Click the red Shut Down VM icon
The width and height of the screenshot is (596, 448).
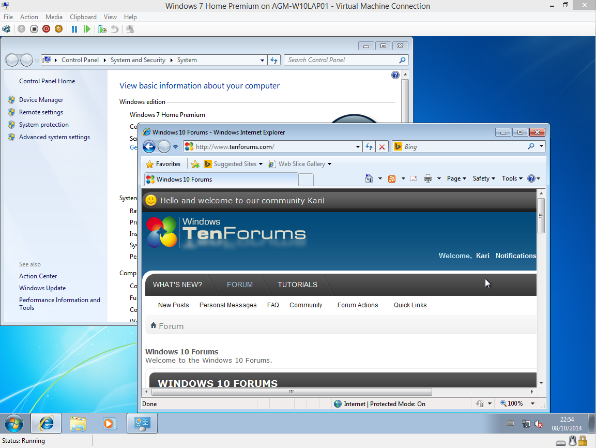46,29
